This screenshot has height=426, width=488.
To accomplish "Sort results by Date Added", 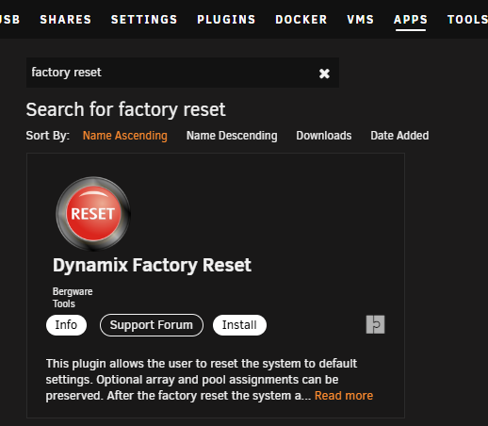I will click(x=399, y=136).
